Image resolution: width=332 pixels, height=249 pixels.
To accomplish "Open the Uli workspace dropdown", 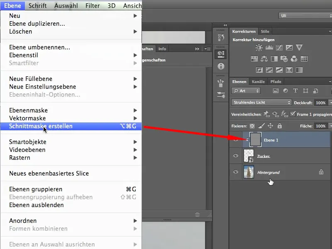I will [x=305, y=16].
